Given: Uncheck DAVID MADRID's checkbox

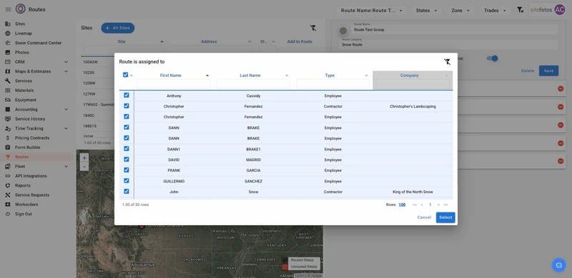Looking at the screenshot, I should click(x=127, y=159).
